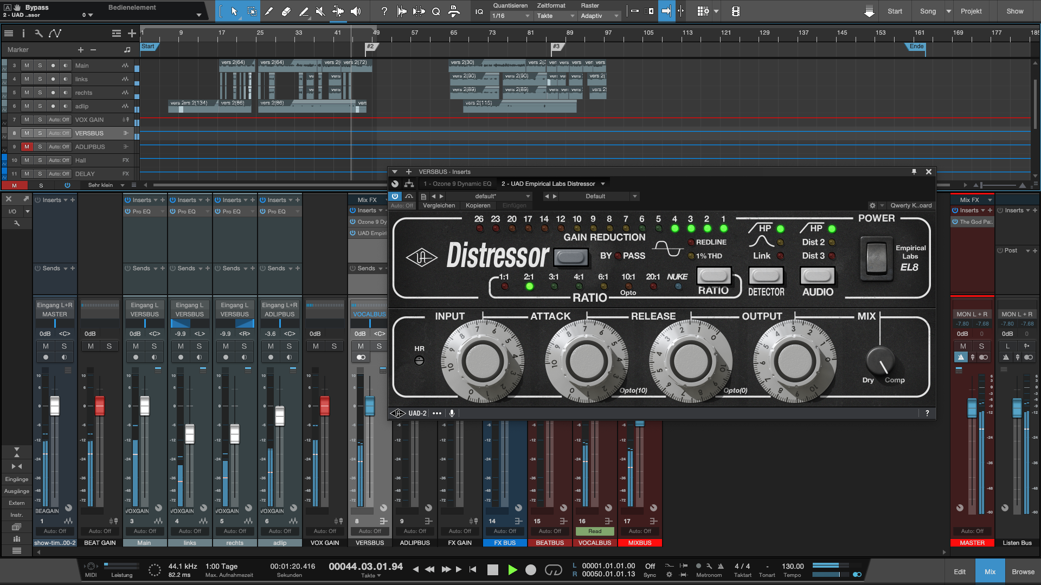
Task: Solo the Main track in track list
Action: [40, 66]
